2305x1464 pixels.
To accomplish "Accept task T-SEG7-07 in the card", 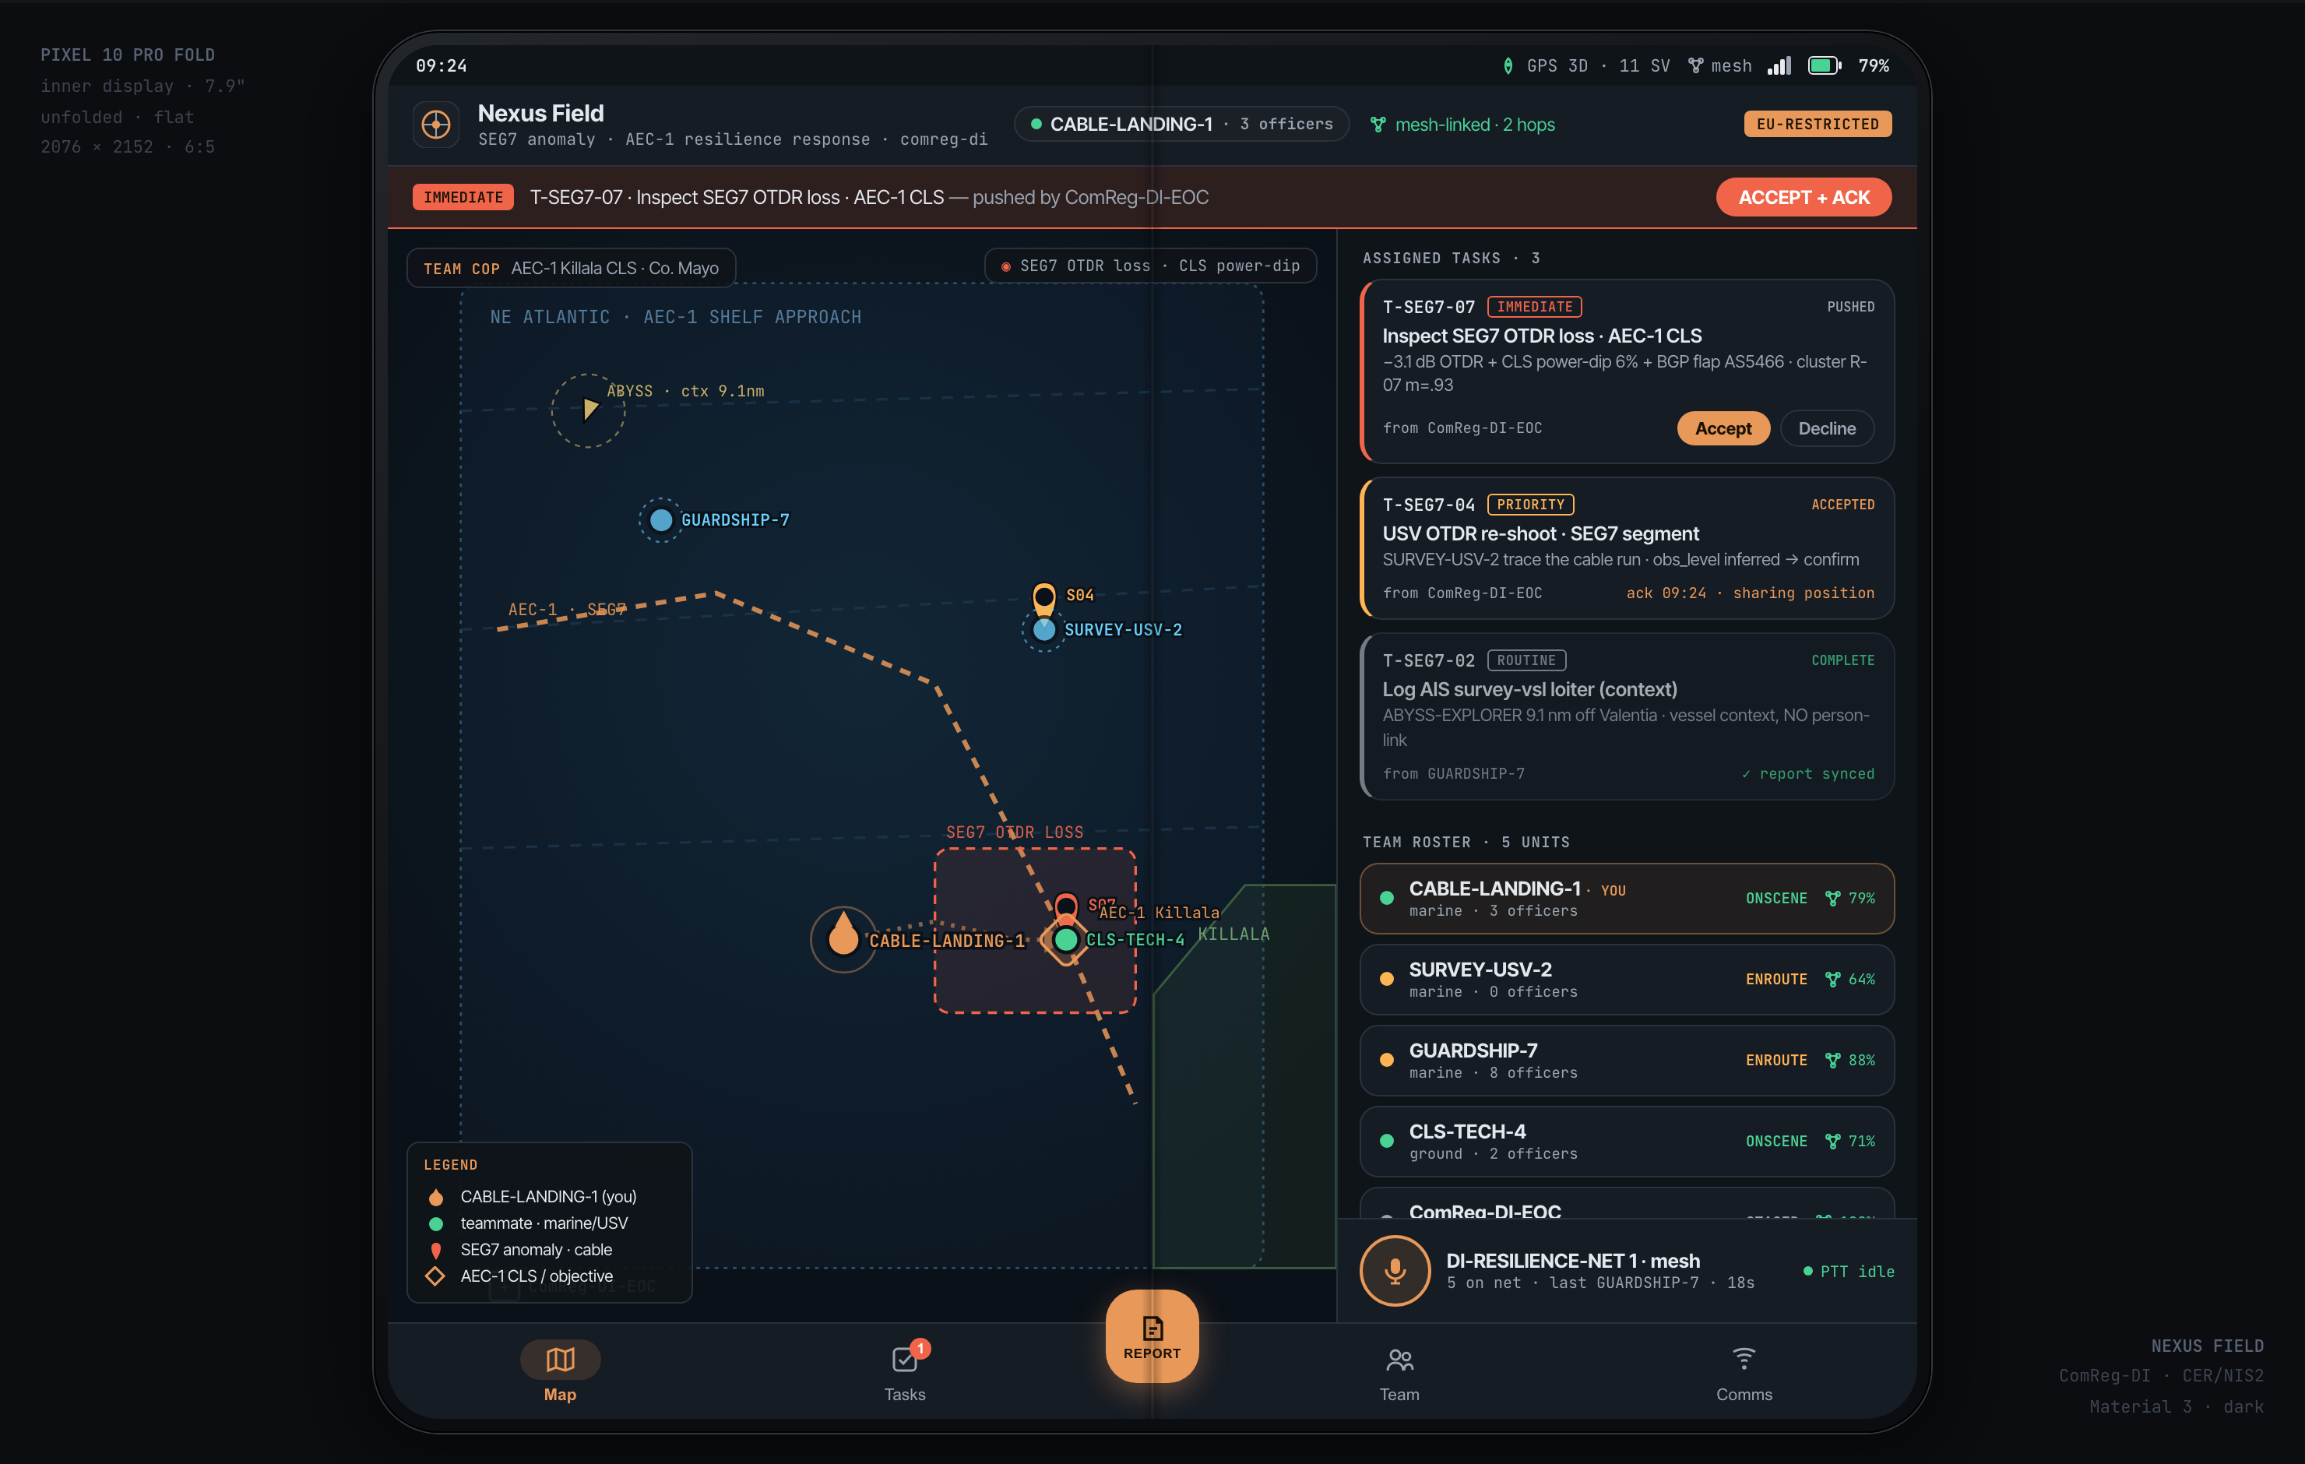I will pos(1723,428).
